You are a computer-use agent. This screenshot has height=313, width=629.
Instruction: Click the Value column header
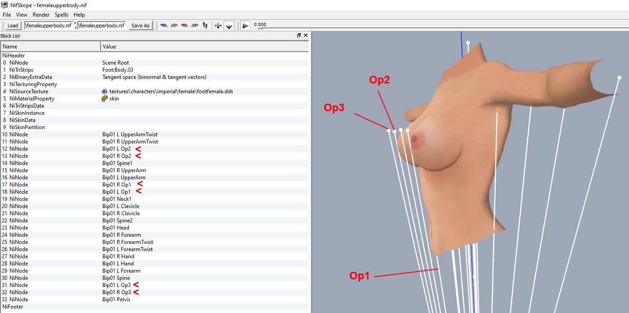point(205,47)
